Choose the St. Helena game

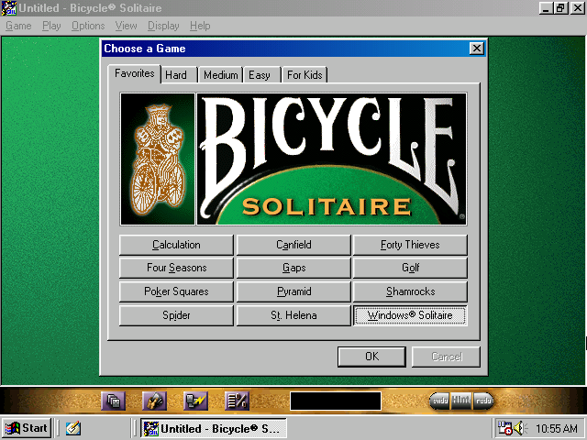(x=293, y=315)
